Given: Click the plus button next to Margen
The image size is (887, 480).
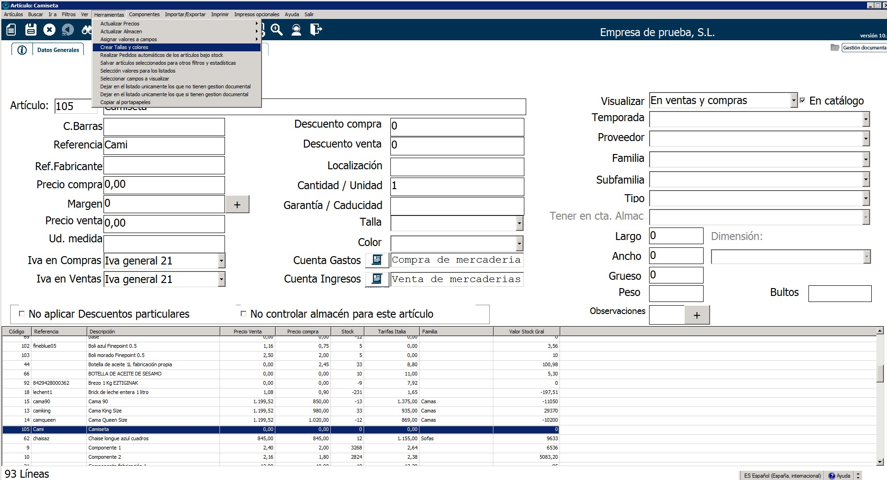Looking at the screenshot, I should click(237, 204).
